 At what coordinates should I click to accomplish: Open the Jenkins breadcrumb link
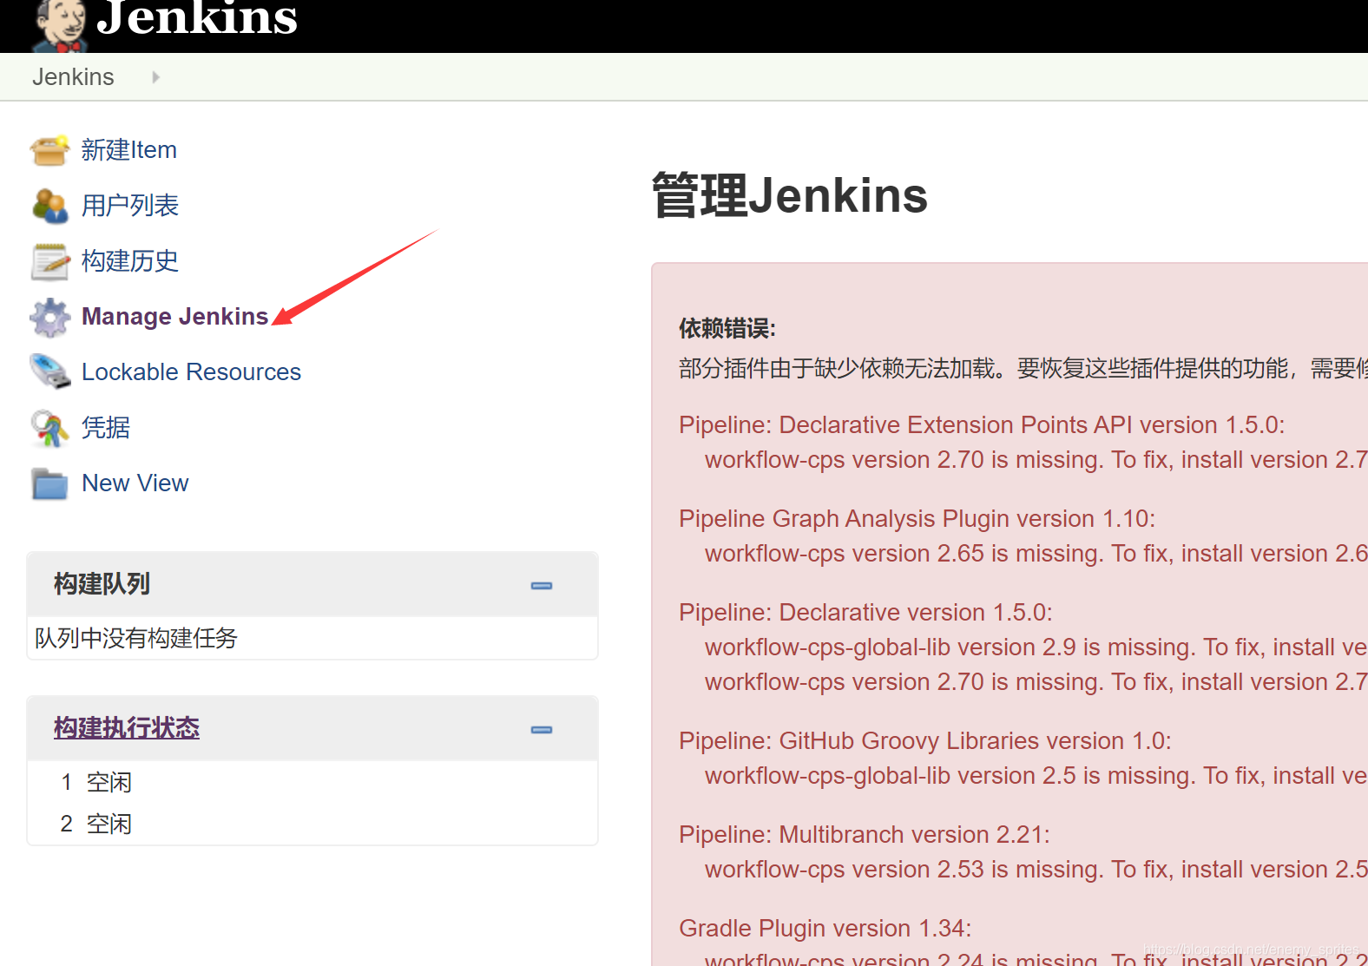73,77
